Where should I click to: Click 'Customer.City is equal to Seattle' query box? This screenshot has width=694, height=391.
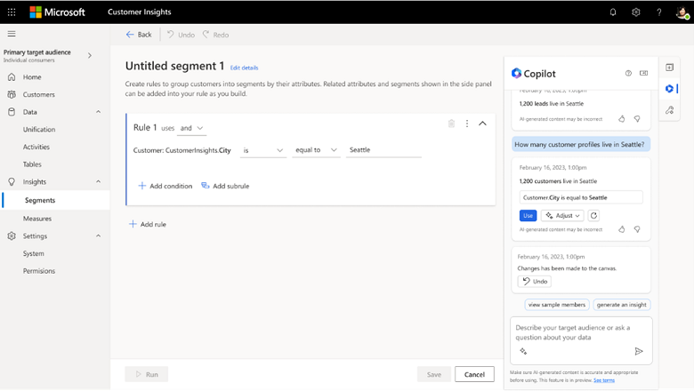581,197
